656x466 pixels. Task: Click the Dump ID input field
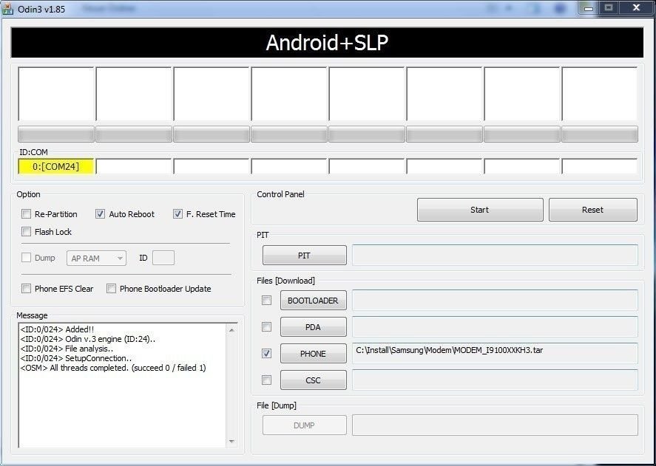point(163,258)
